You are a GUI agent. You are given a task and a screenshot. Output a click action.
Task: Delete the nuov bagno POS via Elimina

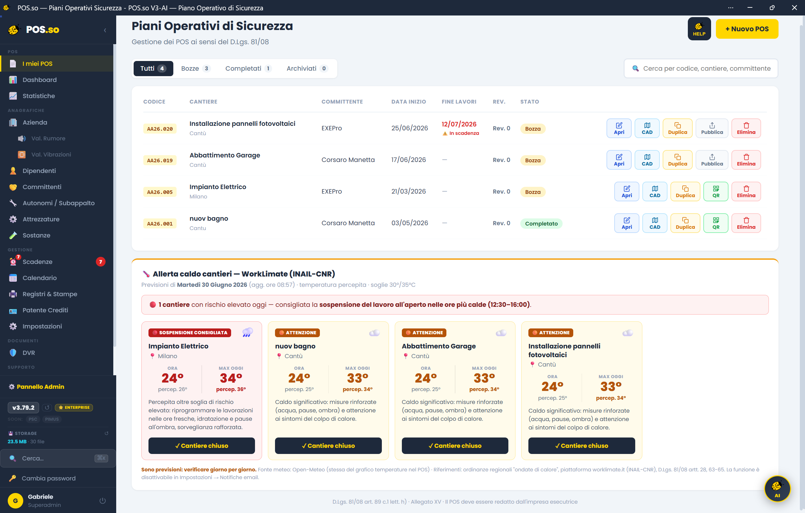coord(746,223)
